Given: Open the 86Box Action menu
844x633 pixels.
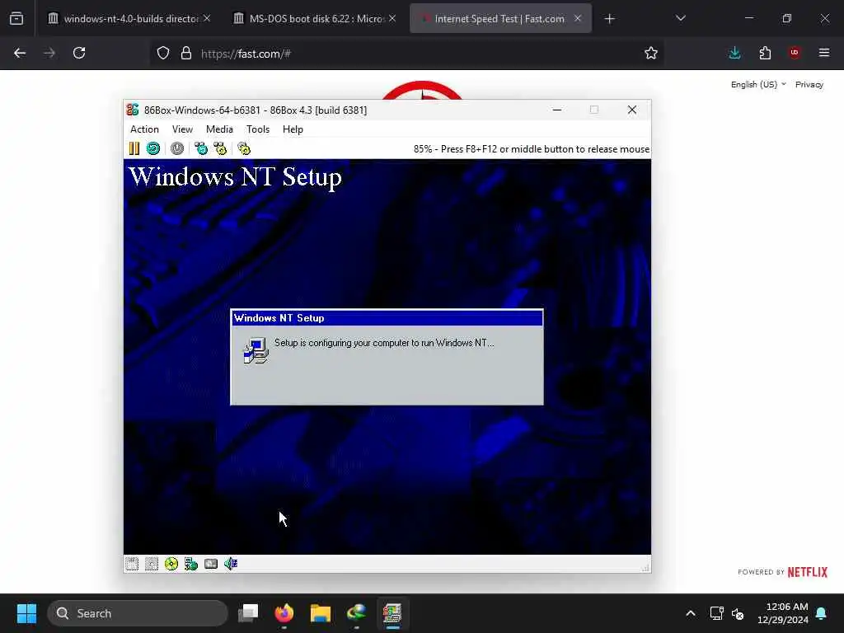Looking at the screenshot, I should (x=144, y=129).
